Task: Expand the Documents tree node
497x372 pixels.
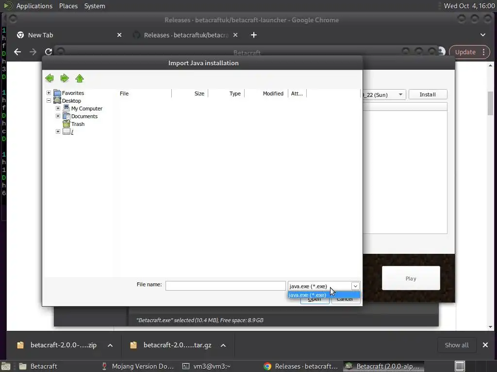Action: [x=58, y=116]
